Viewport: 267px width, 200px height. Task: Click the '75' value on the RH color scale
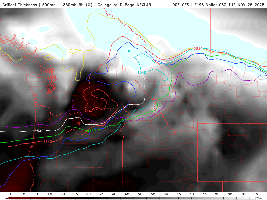(204, 194)
